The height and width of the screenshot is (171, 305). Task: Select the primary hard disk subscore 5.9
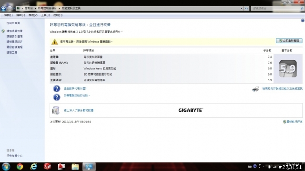270,80
